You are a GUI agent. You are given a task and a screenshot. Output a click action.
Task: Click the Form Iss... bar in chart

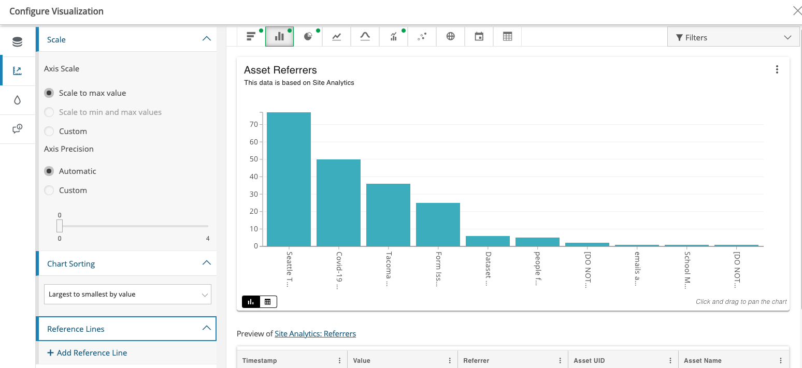[438, 225]
